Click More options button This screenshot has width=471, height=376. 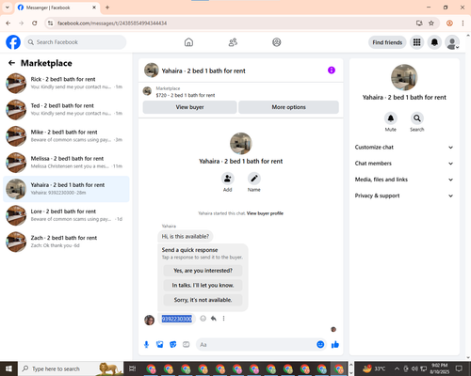(x=288, y=107)
